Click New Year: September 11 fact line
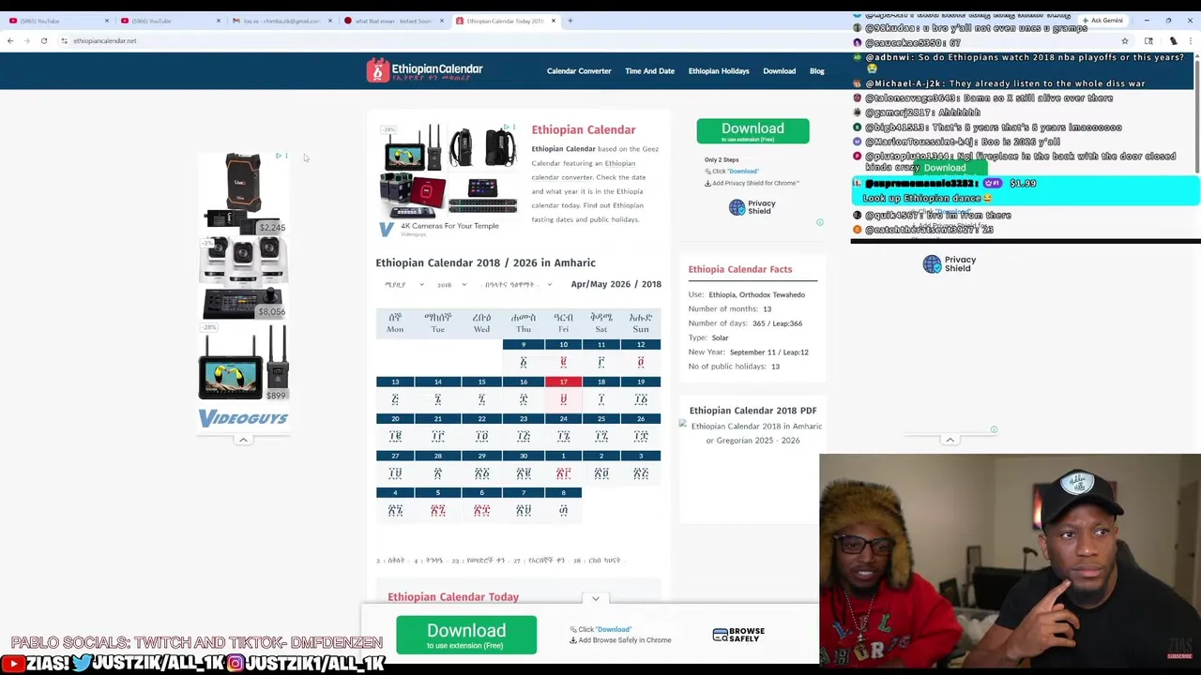The height and width of the screenshot is (675, 1201). pyautogui.click(x=749, y=352)
